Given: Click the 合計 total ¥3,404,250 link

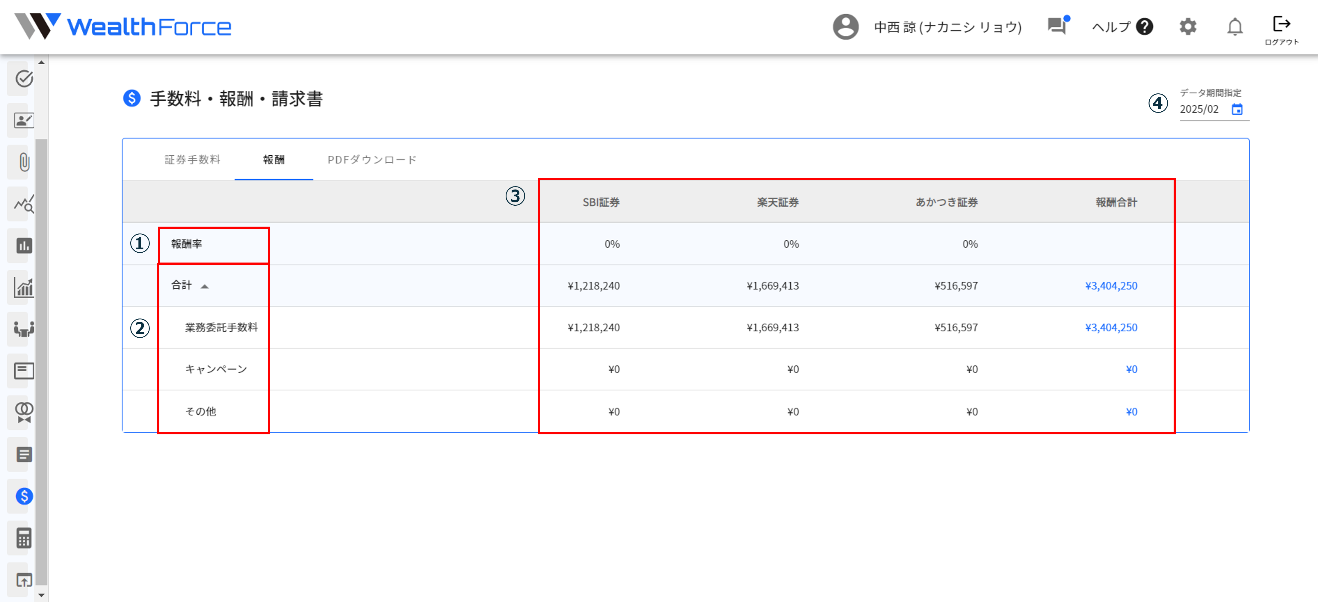Looking at the screenshot, I should (1111, 286).
